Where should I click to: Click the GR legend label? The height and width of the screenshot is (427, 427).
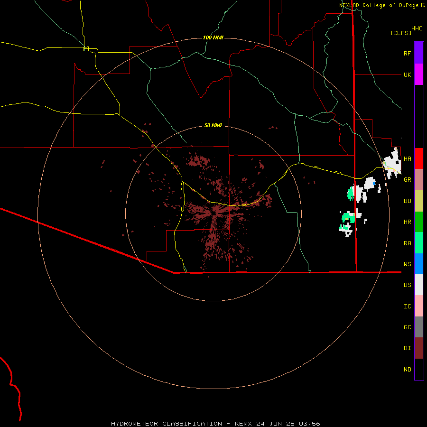point(408,180)
